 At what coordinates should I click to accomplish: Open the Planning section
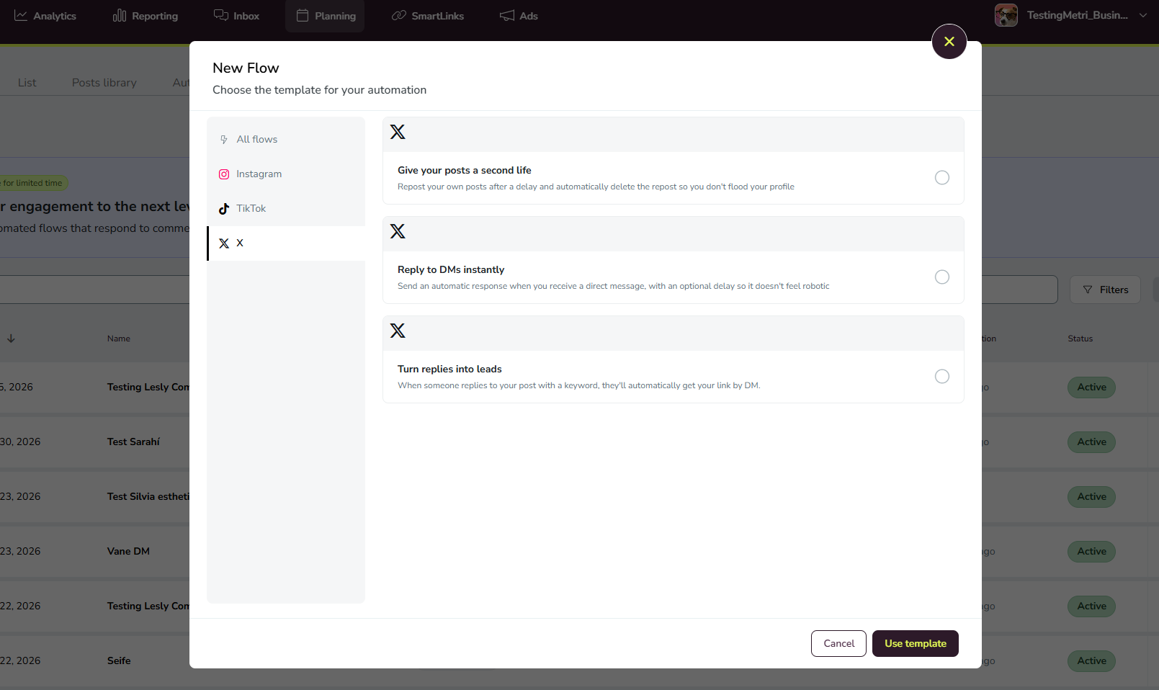[326, 16]
